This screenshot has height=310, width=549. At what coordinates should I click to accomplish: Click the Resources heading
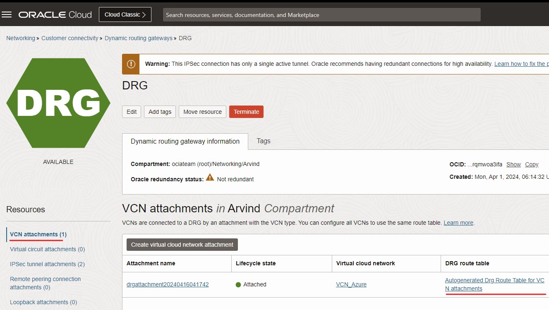point(26,209)
